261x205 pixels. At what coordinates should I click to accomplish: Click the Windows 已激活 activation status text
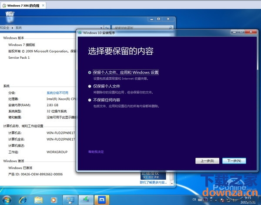[x=20, y=168]
